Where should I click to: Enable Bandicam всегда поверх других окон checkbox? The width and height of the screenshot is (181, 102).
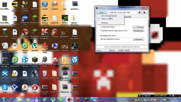coord(101,31)
